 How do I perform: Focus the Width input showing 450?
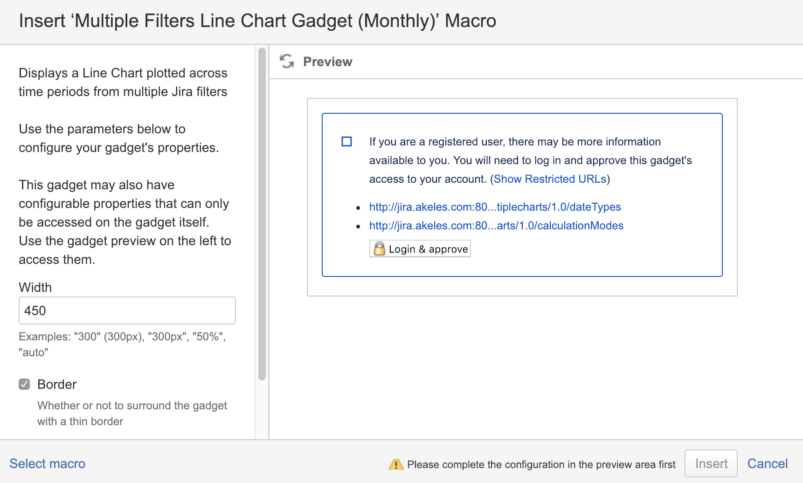pyautogui.click(x=127, y=310)
